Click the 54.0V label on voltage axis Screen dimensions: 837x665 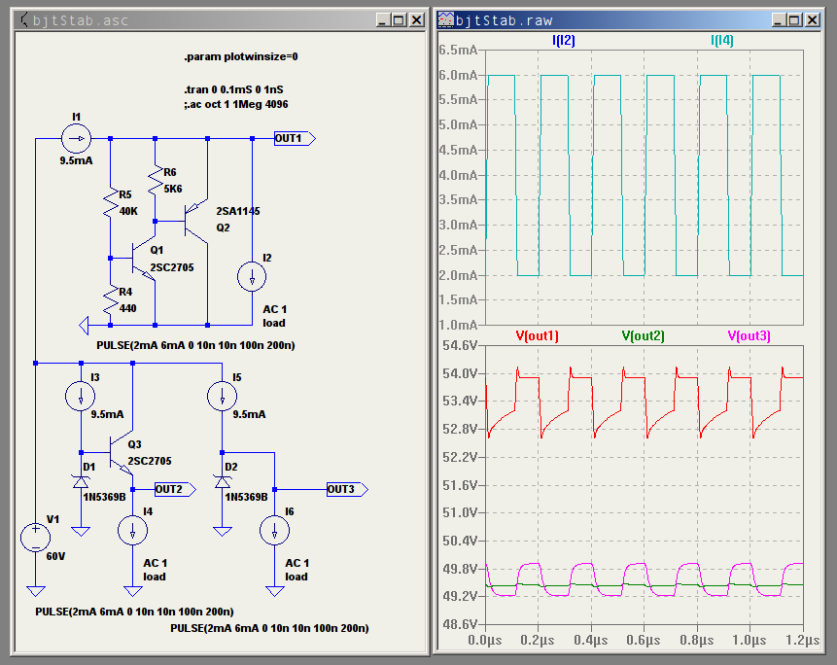460,373
